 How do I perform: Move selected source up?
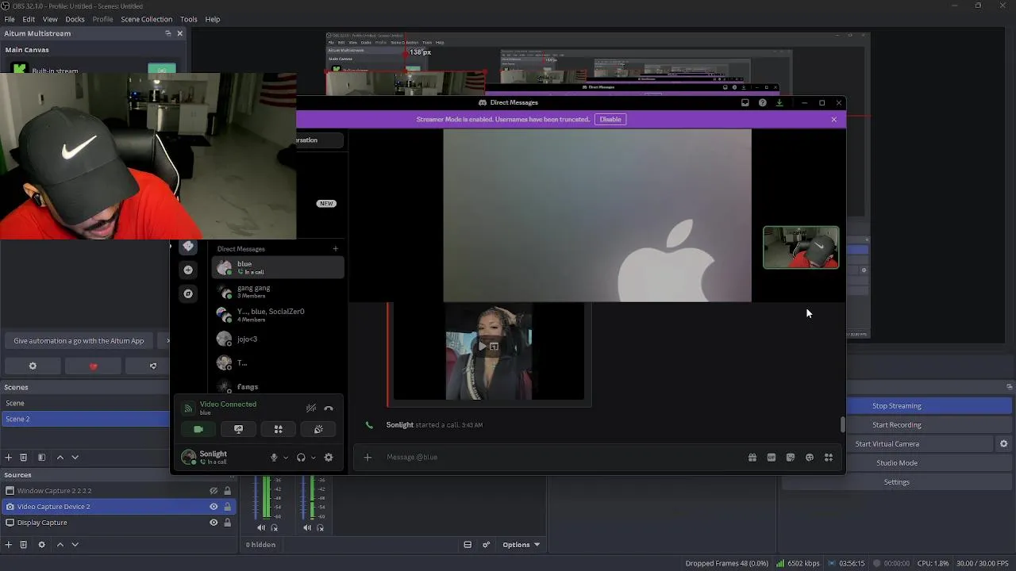pyautogui.click(x=60, y=545)
